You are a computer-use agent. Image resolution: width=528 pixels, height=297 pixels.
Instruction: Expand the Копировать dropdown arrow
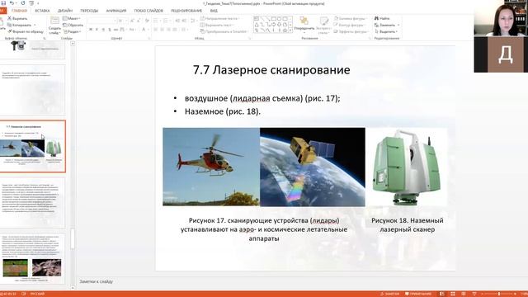pos(35,25)
